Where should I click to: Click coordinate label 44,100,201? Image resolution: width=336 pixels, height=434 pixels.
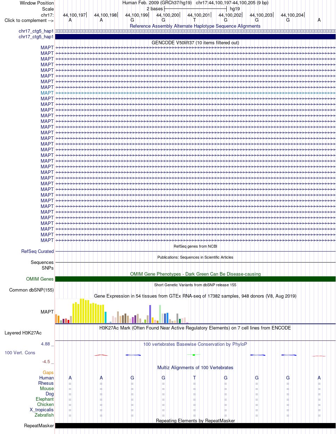click(199, 15)
